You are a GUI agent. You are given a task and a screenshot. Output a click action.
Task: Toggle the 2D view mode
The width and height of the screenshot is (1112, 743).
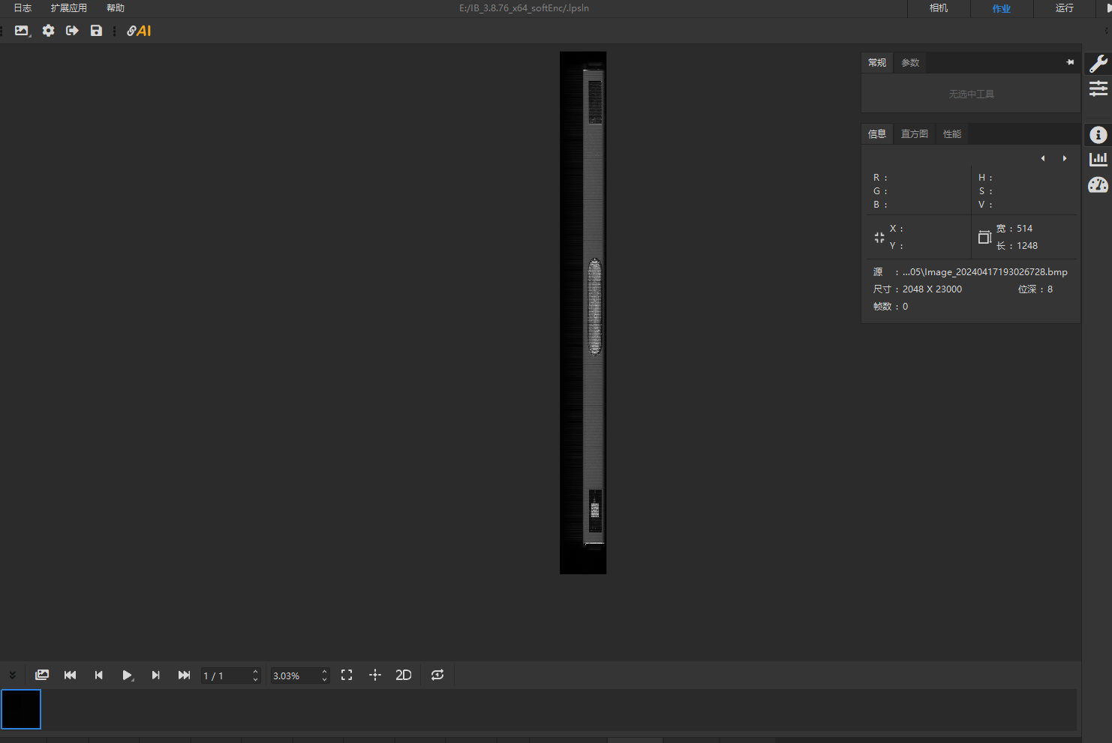click(403, 675)
